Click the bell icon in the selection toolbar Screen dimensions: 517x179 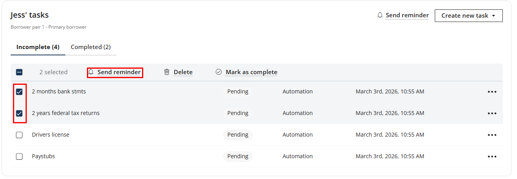(x=91, y=72)
